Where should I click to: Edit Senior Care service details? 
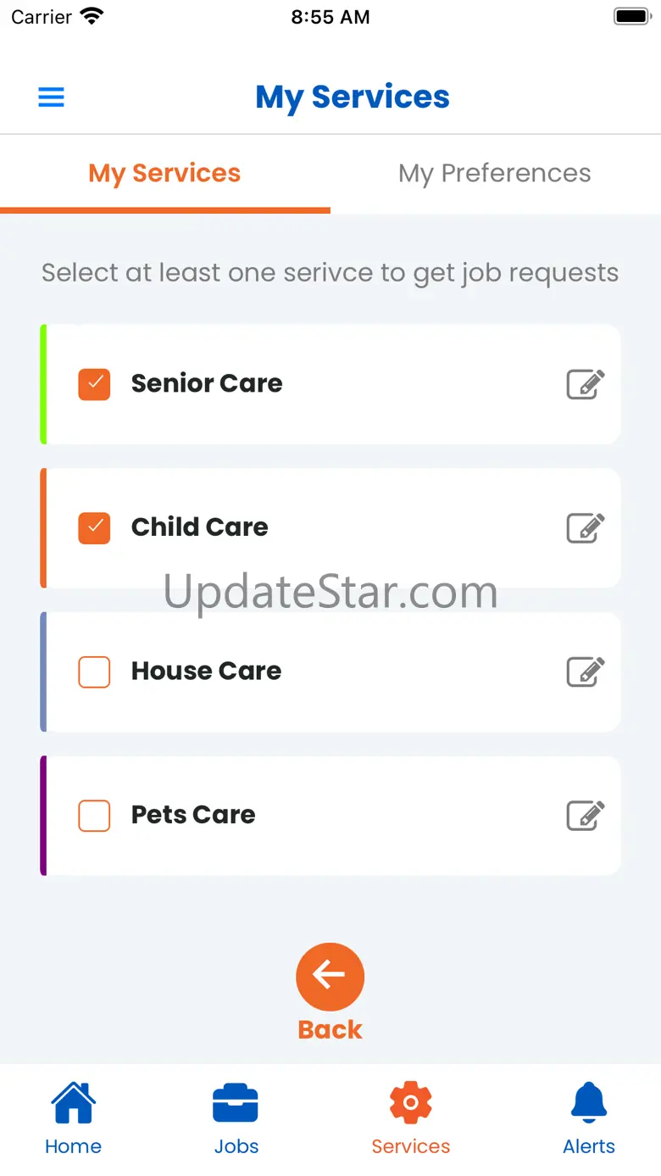(585, 384)
